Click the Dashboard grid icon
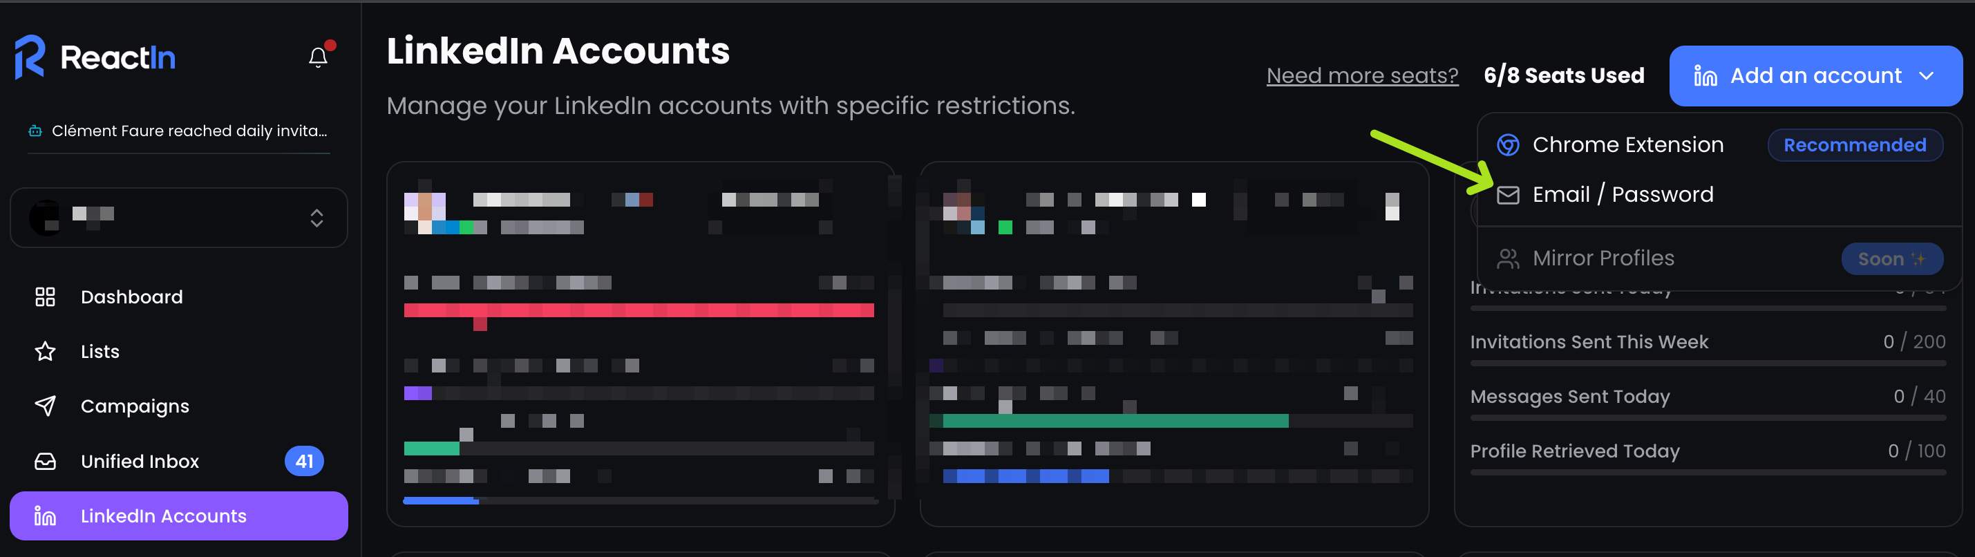 45,297
